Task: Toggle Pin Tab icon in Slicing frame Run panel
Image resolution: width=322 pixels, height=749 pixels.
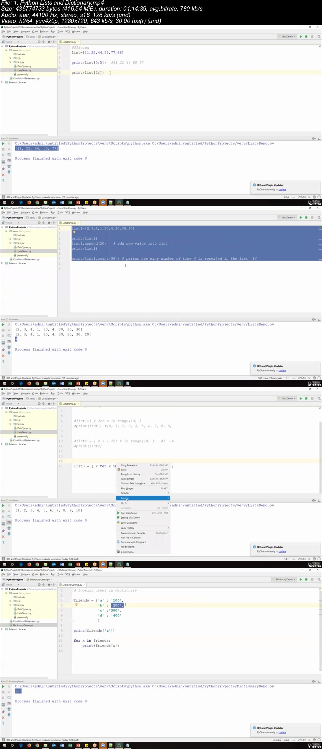Action: (3, 169)
